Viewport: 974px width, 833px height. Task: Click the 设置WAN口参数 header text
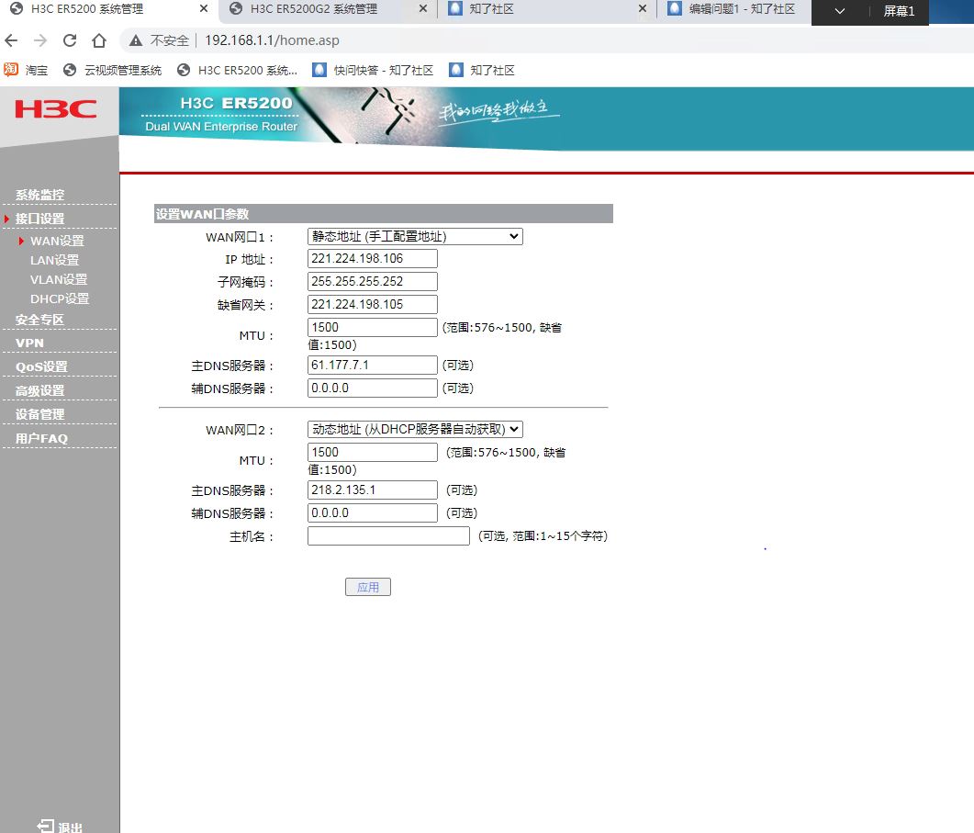(203, 214)
